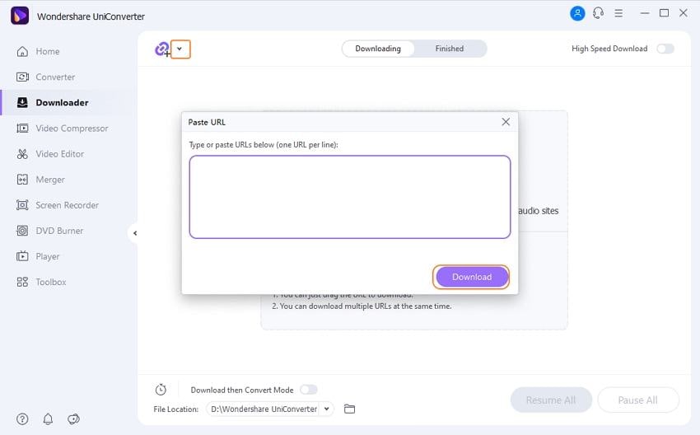This screenshot has width=700, height=435.
Task: Click the Pause All button
Action: click(x=638, y=400)
